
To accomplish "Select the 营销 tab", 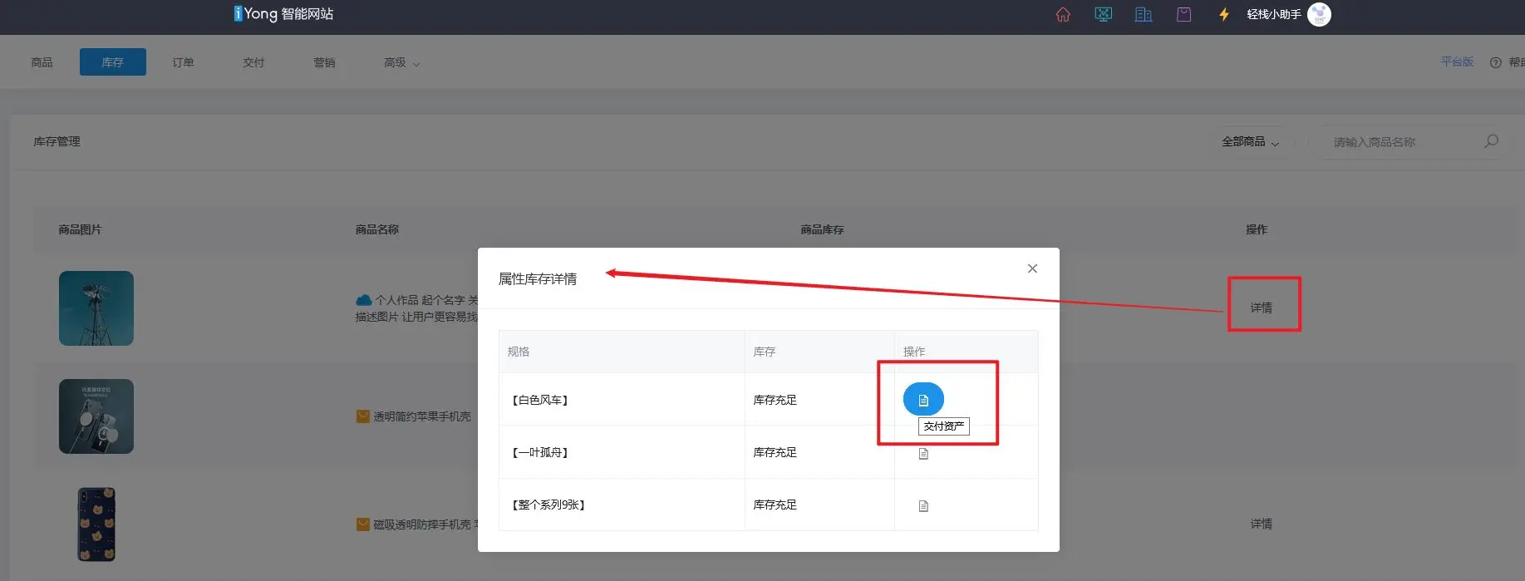I will 324,63.
